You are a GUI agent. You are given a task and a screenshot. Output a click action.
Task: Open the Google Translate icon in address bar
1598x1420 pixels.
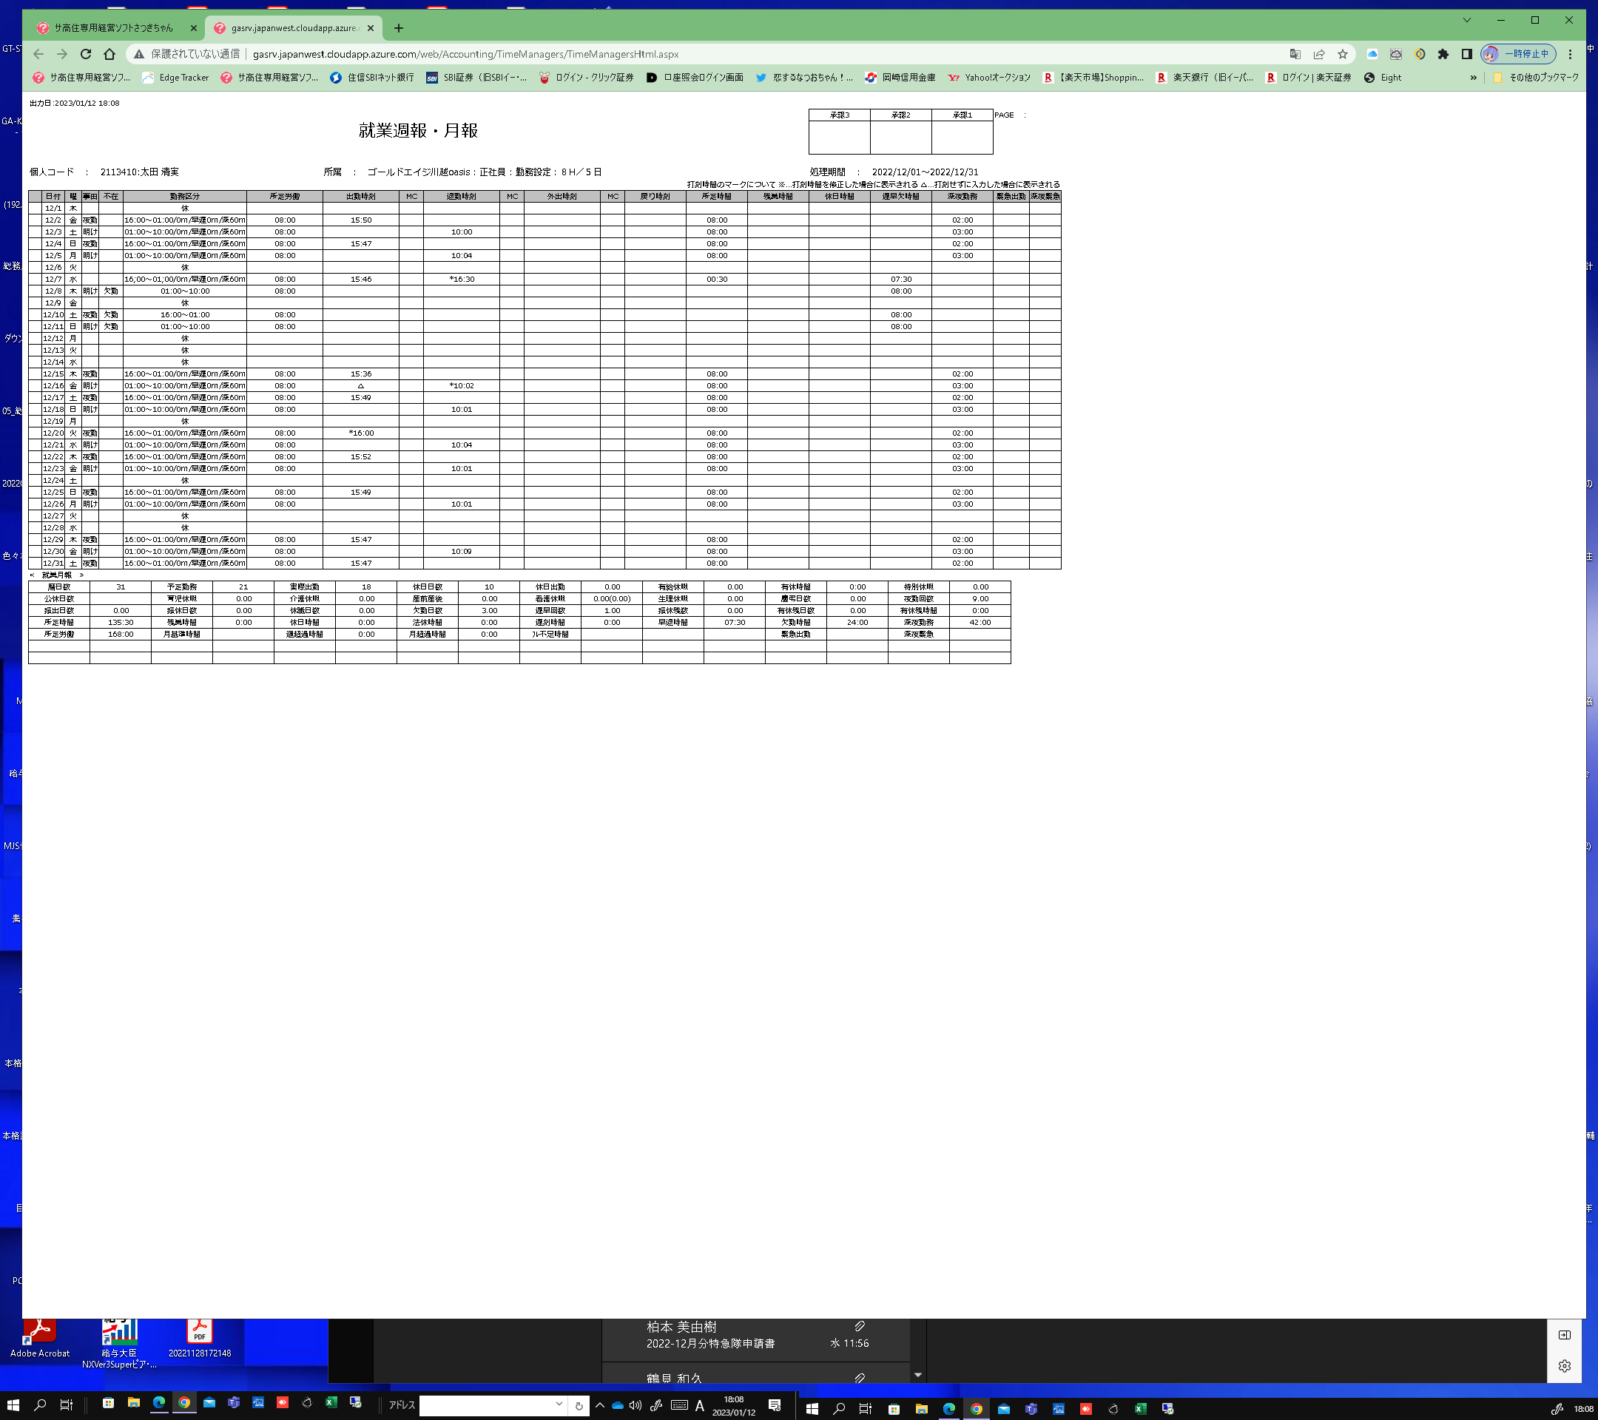(1295, 54)
